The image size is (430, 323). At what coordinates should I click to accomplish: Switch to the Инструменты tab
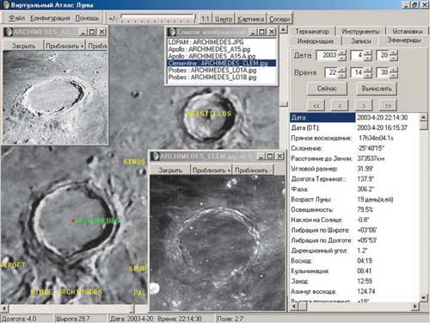click(360, 31)
